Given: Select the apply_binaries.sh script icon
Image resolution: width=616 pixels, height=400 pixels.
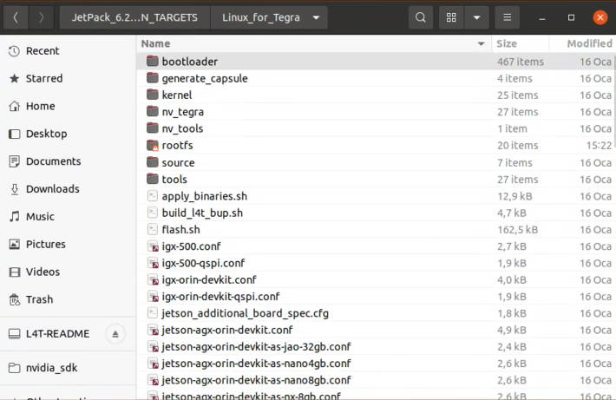Looking at the screenshot, I should coord(153,196).
